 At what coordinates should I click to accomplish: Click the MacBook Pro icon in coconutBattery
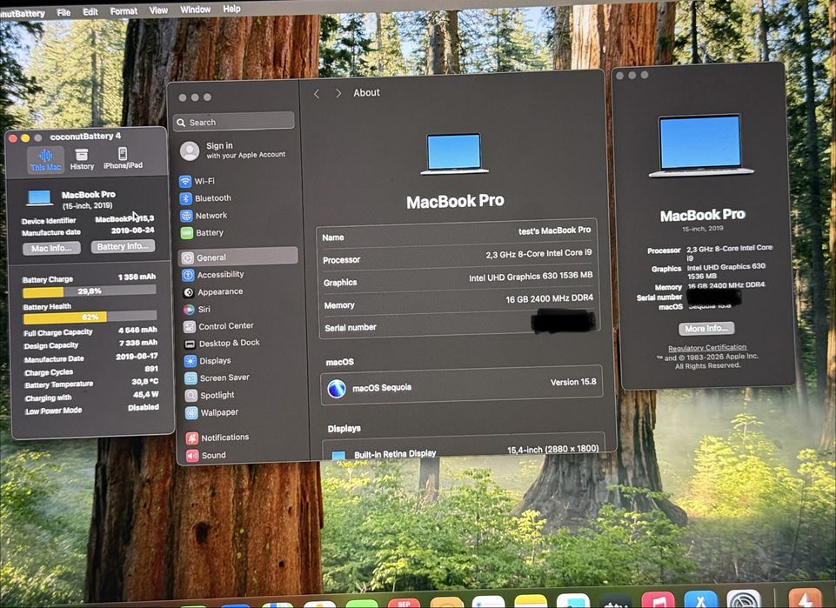pos(39,198)
